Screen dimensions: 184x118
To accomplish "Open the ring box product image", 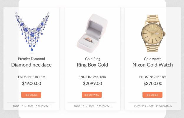I will point(92,33).
